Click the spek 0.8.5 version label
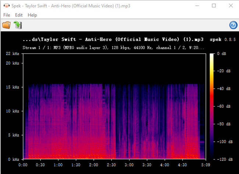 [223, 40]
